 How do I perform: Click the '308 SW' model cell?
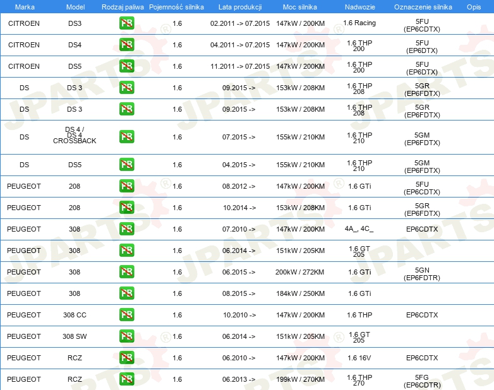pos(75,336)
